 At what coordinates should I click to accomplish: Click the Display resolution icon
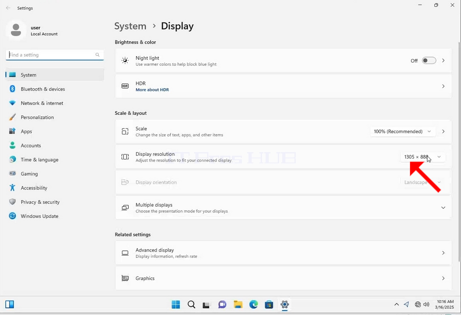[125, 157]
